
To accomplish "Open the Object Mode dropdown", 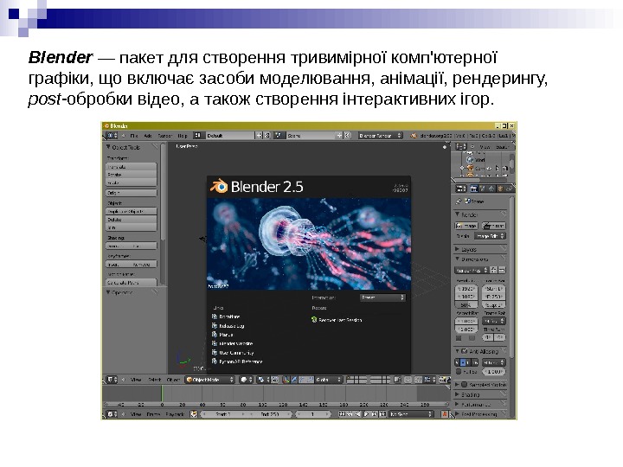I will pos(209,380).
